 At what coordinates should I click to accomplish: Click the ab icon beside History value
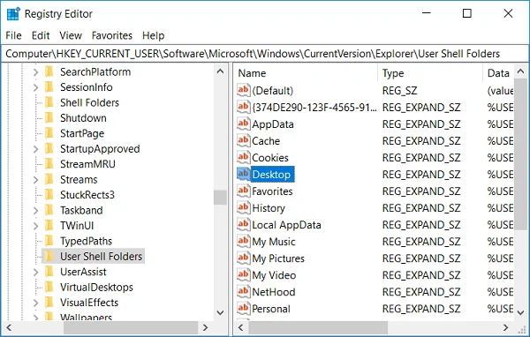244,207
